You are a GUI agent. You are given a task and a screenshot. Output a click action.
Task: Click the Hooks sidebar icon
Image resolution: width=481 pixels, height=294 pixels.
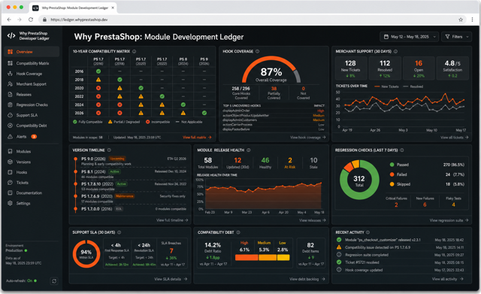coord(10,172)
